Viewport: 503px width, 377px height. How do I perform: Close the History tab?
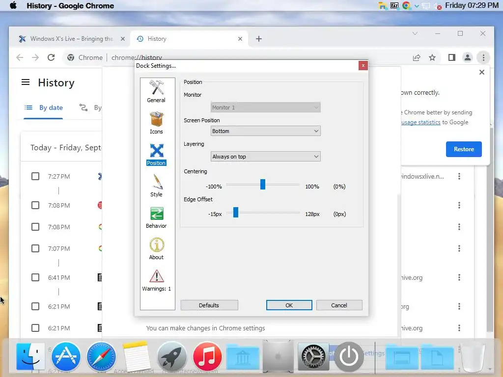pos(240,39)
